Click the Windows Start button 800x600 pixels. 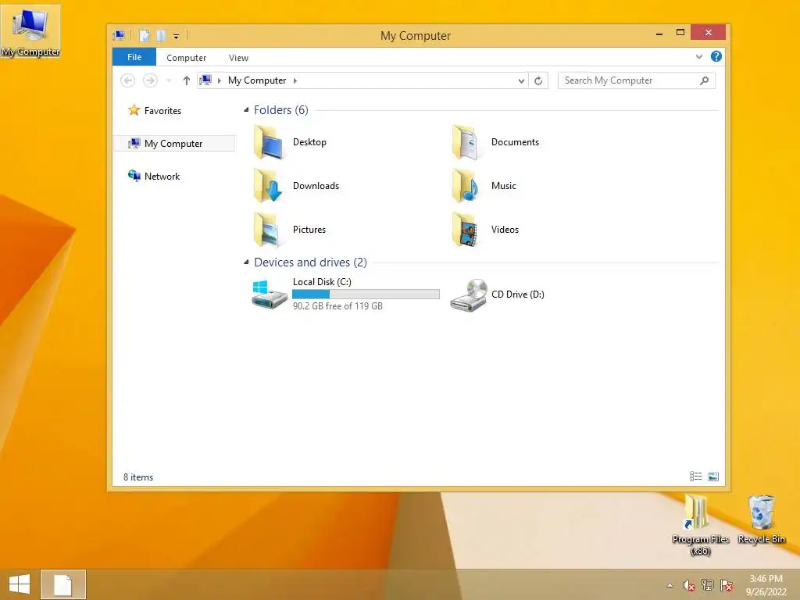click(x=20, y=584)
